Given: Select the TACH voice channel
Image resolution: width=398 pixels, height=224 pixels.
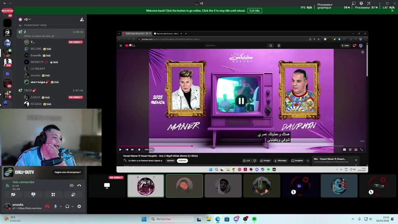Looking at the screenshot, I should 51,90.
